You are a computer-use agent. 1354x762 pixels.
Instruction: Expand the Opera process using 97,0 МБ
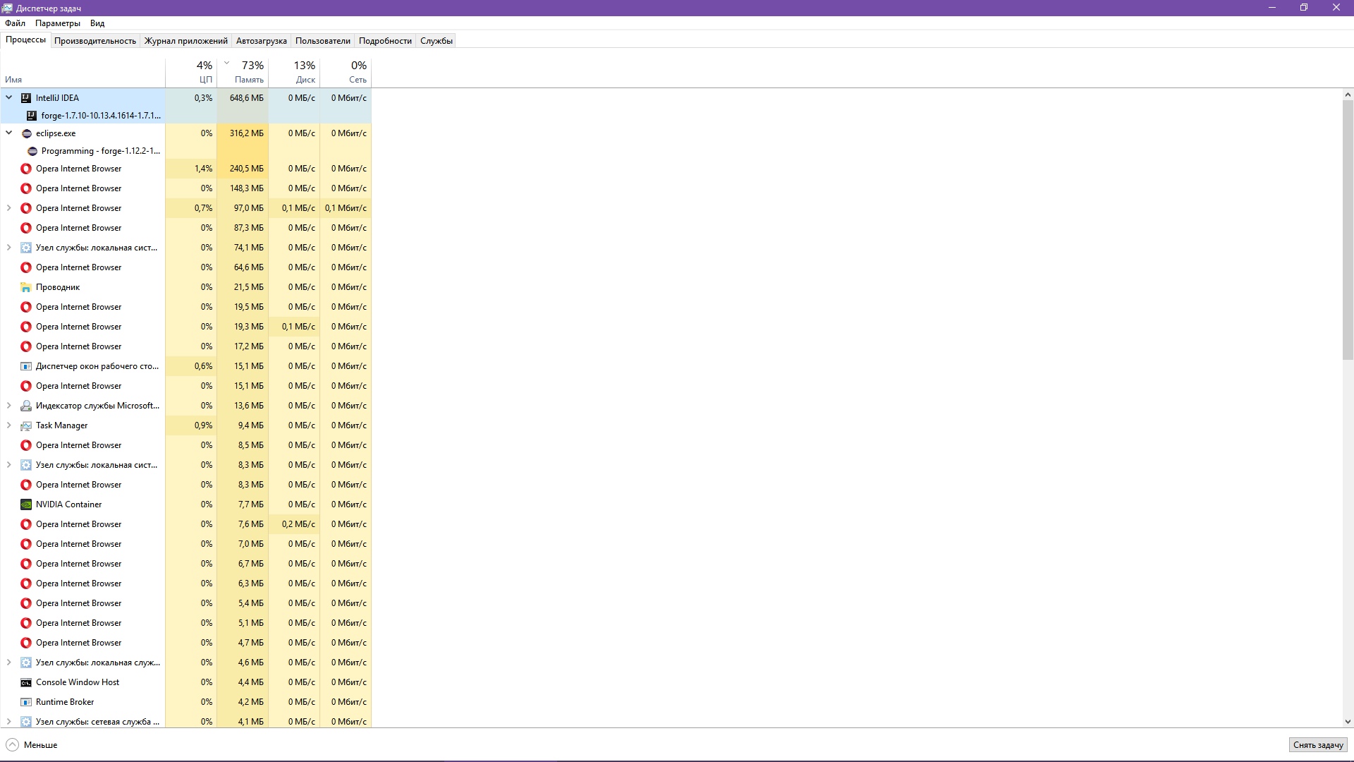[x=9, y=208]
